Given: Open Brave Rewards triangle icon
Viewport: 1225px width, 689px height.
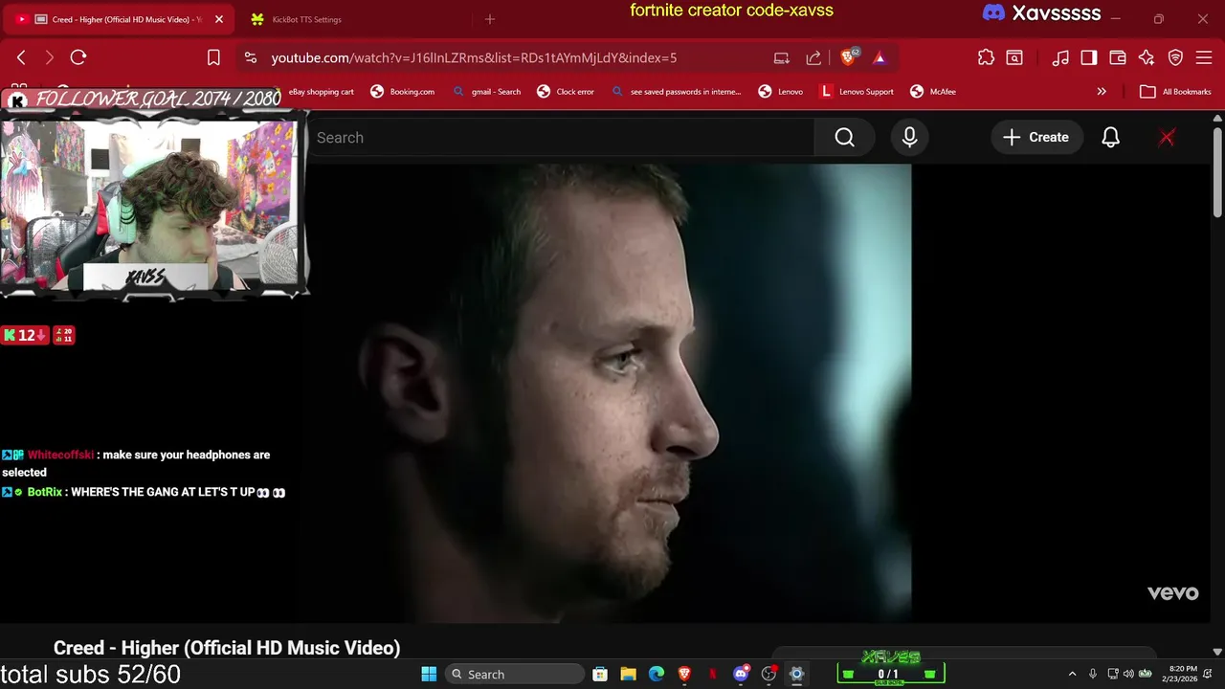Looking at the screenshot, I should pyautogui.click(x=880, y=57).
